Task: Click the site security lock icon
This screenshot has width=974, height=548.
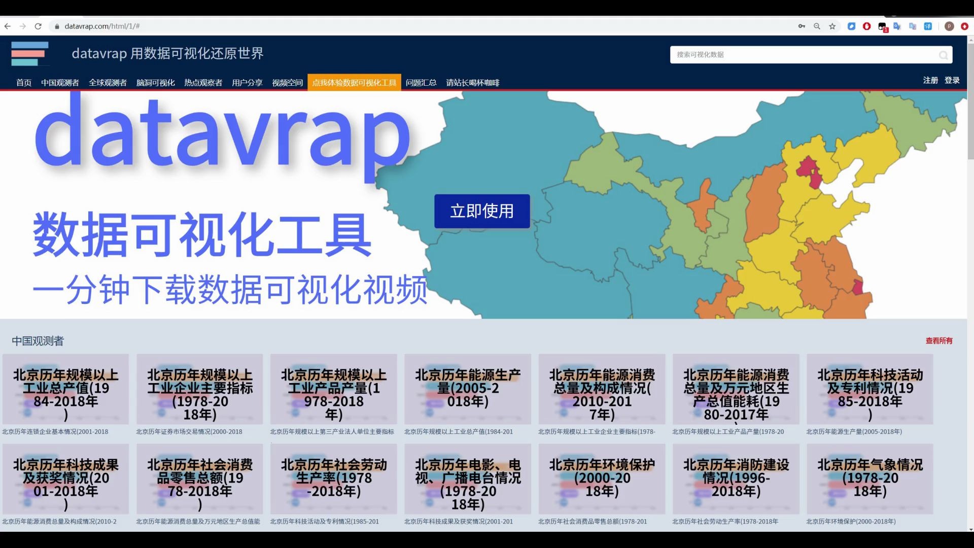Action: [x=56, y=26]
